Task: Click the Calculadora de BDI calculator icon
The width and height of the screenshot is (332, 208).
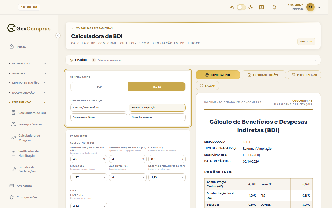Action: point(13,113)
